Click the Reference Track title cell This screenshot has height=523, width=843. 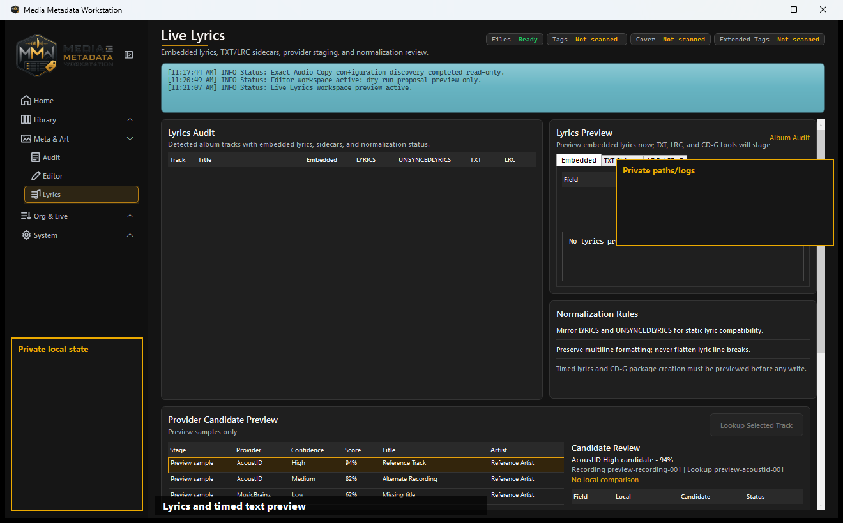point(404,463)
